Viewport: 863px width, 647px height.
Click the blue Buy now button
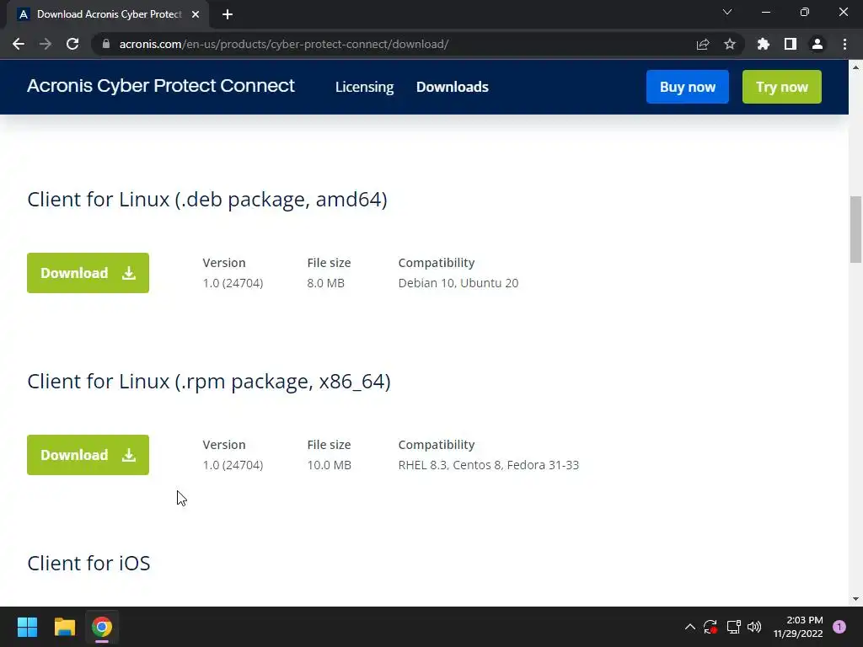[x=688, y=87]
